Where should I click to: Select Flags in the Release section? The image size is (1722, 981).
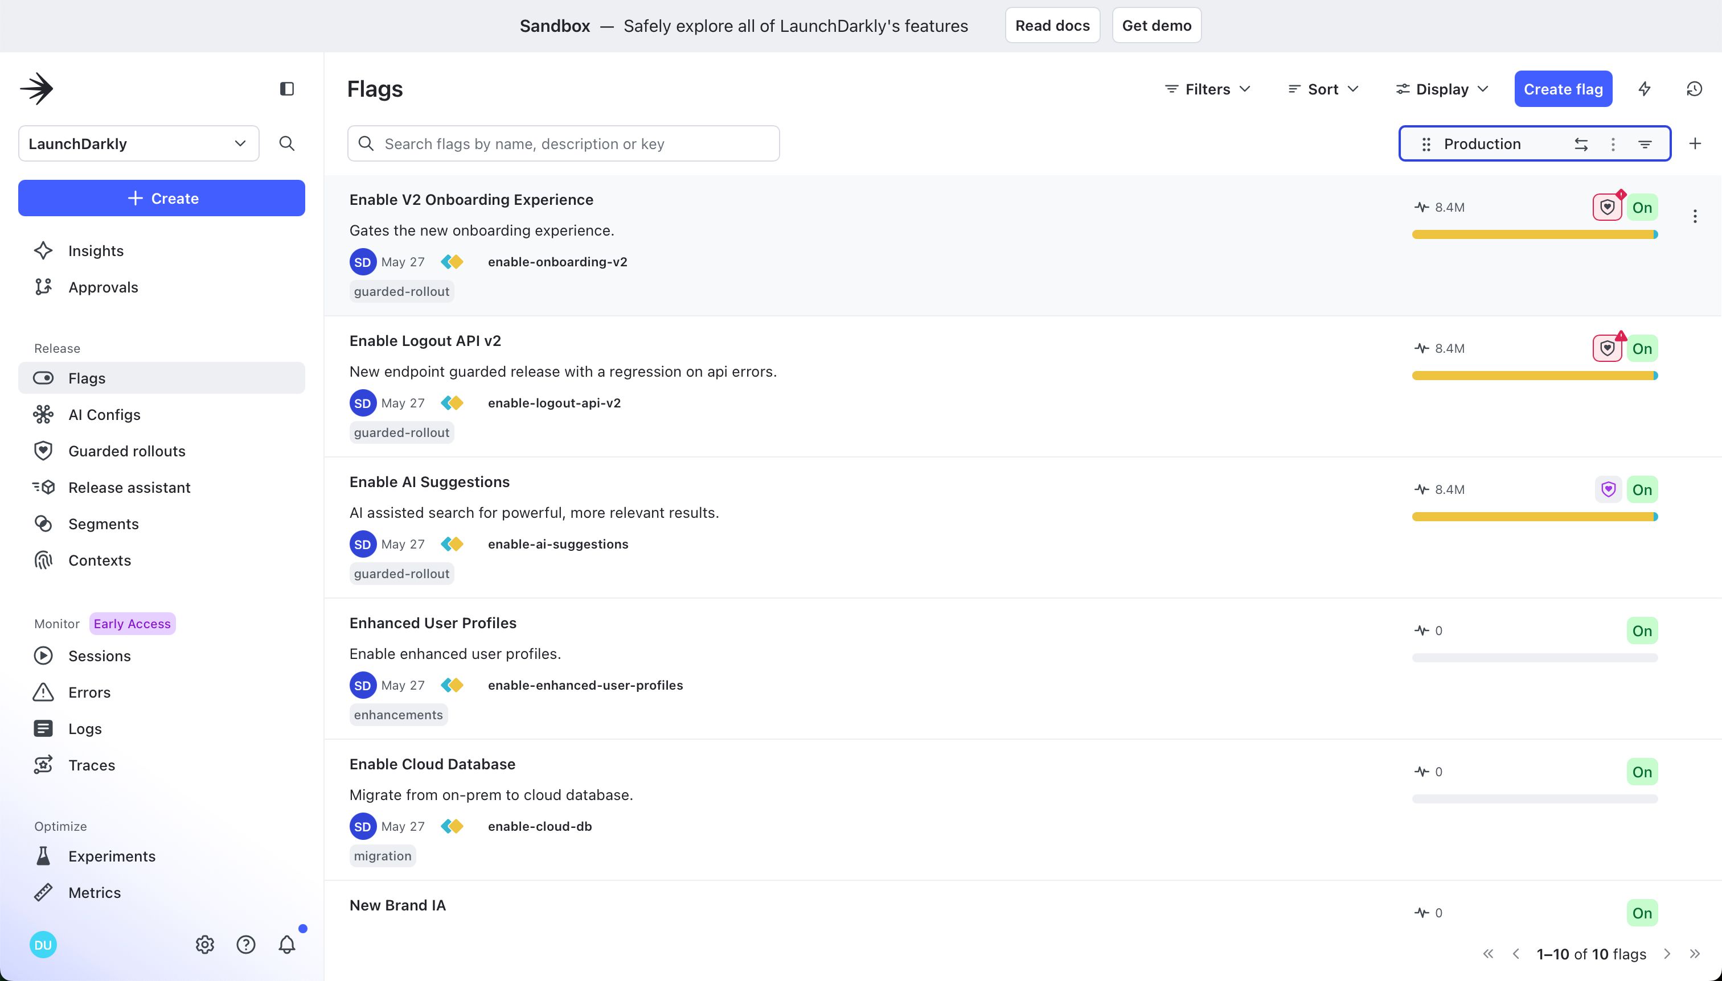coord(162,378)
